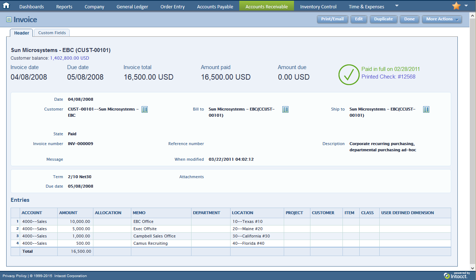Open the Ship to contact detail icon
This screenshot has height=280, width=476.
point(426,109)
